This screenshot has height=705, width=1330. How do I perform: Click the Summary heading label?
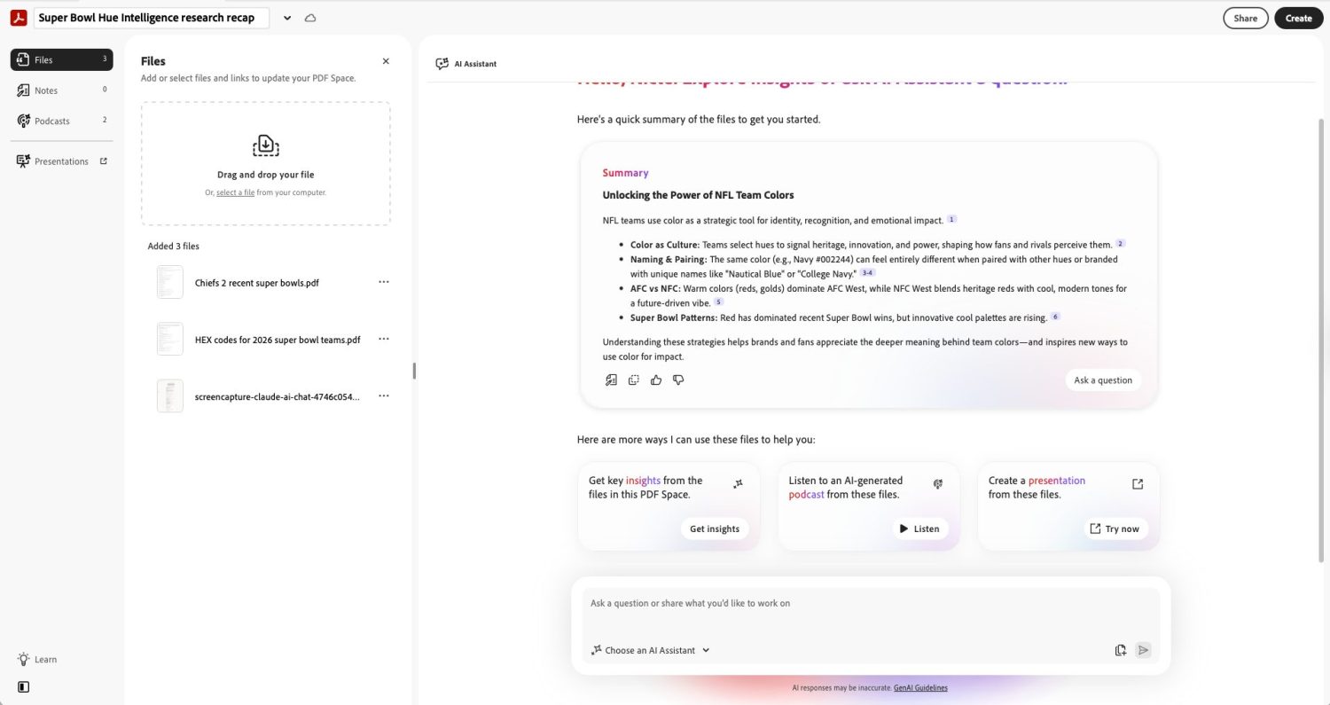[x=625, y=173]
